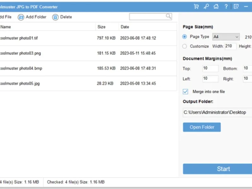This screenshot has height=189, width=252.
Task: Click the search magnifier icon
Action: (169, 16)
